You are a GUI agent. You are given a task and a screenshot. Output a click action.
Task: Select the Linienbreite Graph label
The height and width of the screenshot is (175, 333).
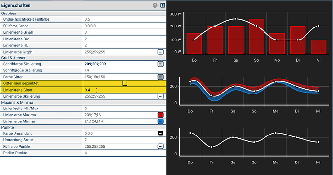(x=18, y=32)
